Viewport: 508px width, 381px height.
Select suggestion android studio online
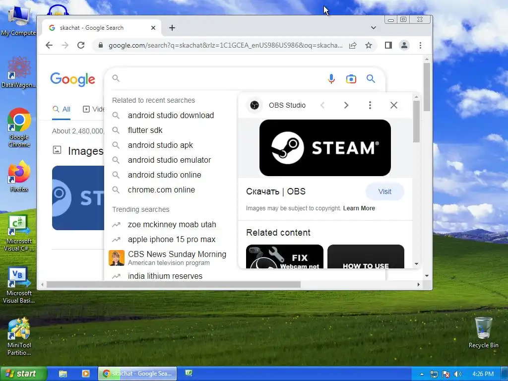pyautogui.click(x=165, y=175)
